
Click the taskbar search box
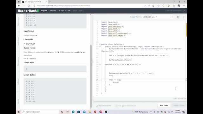[x=40, y=112]
